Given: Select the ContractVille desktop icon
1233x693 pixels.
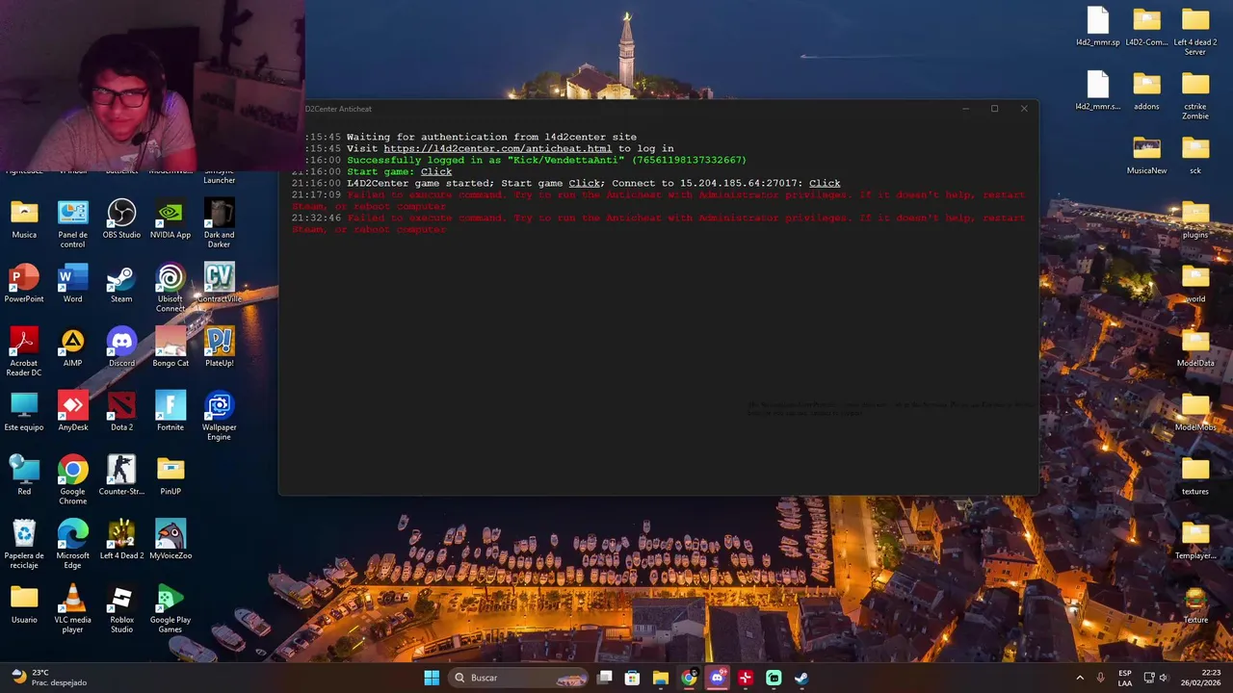Looking at the screenshot, I should [219, 283].
